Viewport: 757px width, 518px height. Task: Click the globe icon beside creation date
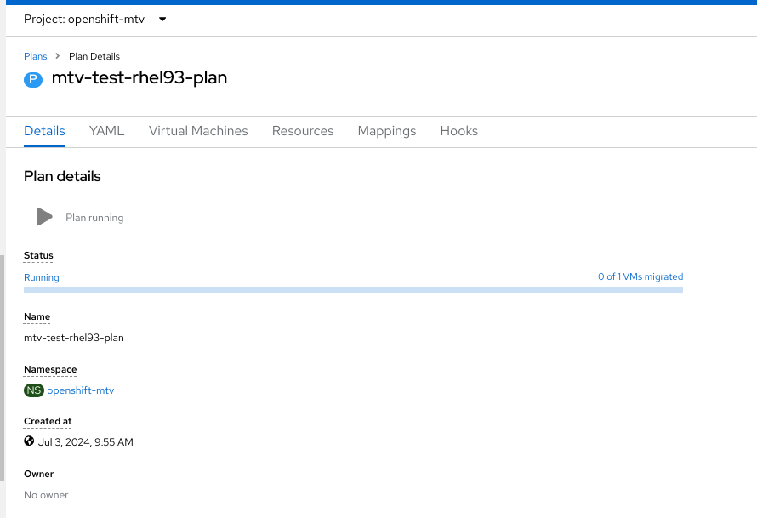29,441
